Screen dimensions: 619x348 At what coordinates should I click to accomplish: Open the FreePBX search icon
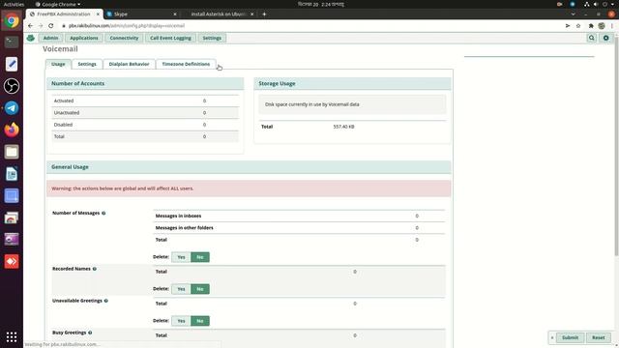coord(591,38)
